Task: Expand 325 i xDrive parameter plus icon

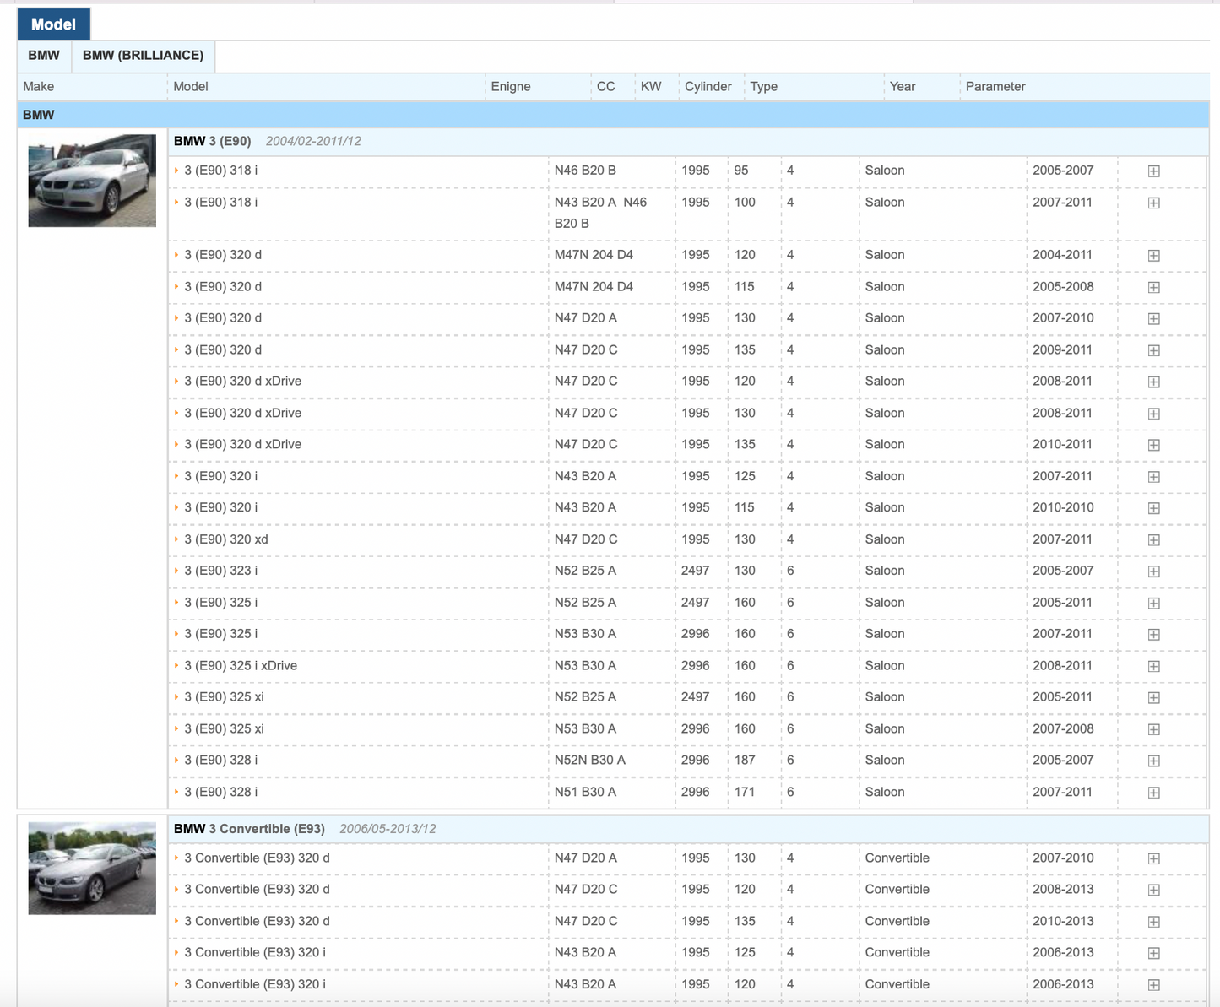Action: [1153, 666]
